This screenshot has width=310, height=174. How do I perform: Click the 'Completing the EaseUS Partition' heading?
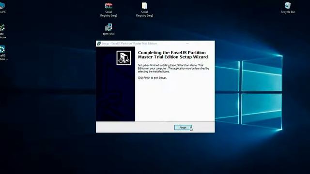[173, 55]
